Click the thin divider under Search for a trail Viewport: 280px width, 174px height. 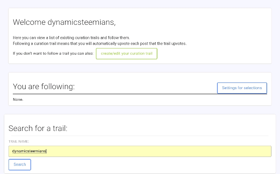coord(138,136)
